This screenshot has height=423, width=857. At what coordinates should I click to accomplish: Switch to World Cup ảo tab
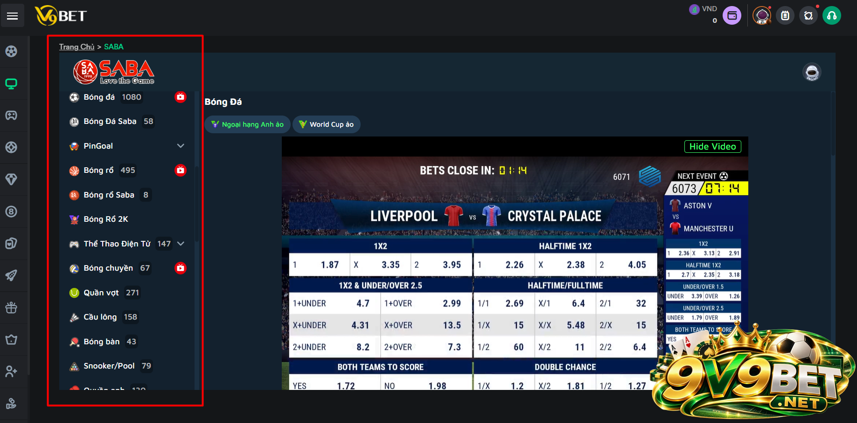pyautogui.click(x=327, y=124)
